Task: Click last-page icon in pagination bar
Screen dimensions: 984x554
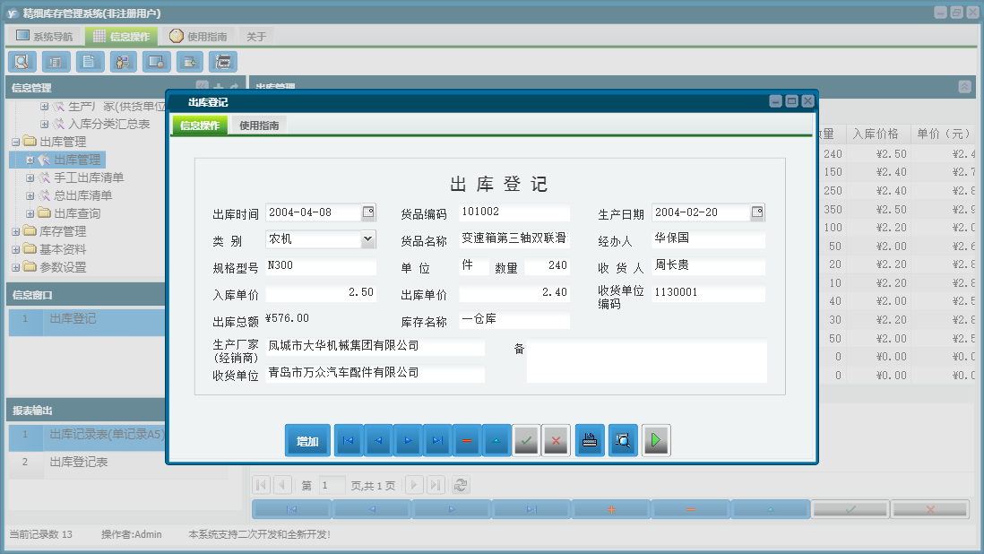Action: click(436, 485)
